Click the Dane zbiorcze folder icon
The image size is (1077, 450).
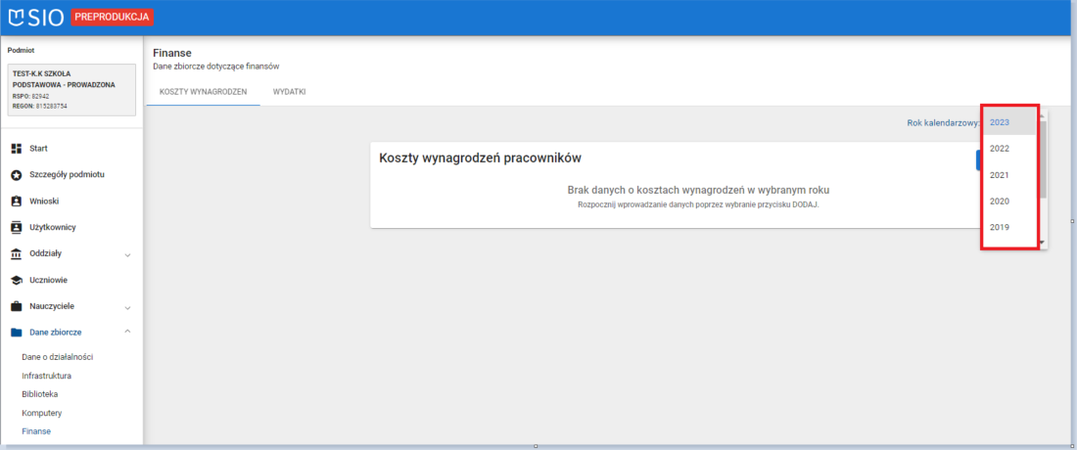pyautogui.click(x=16, y=333)
